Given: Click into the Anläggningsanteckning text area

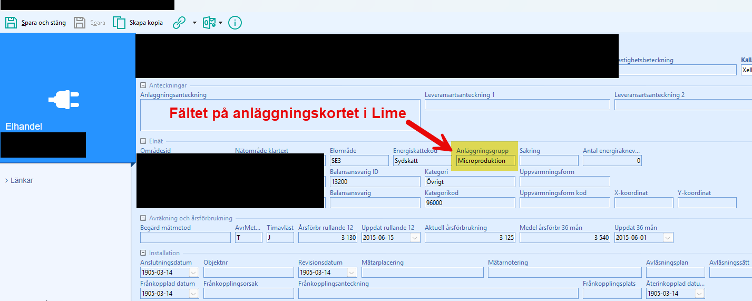Looking at the screenshot, I should 280,115.
